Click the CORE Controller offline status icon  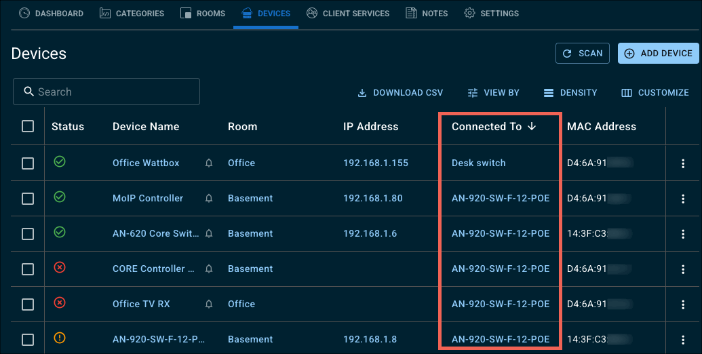point(60,267)
